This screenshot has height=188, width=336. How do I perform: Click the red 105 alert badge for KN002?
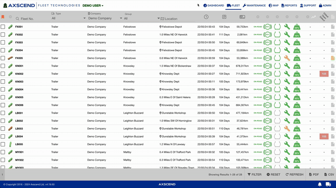coord(324,74)
